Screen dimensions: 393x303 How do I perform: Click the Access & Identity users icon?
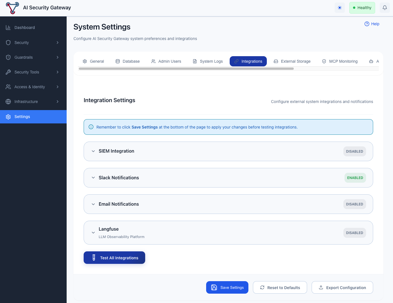(9, 87)
